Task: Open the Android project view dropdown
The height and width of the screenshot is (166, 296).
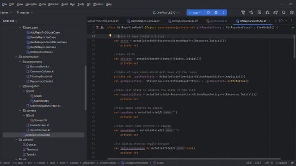Action: 10,21
